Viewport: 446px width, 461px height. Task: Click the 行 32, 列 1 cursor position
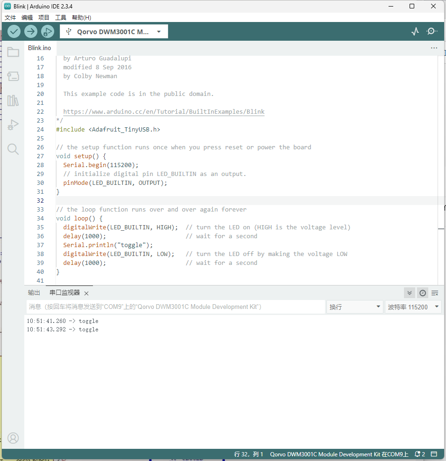[248, 454]
